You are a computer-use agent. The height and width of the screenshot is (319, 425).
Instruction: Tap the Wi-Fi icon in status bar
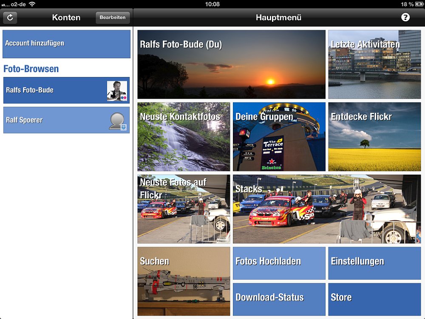32,4
